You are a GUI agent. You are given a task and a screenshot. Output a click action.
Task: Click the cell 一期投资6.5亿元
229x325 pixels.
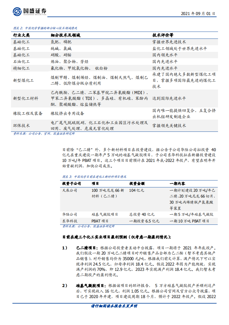(144, 221)
